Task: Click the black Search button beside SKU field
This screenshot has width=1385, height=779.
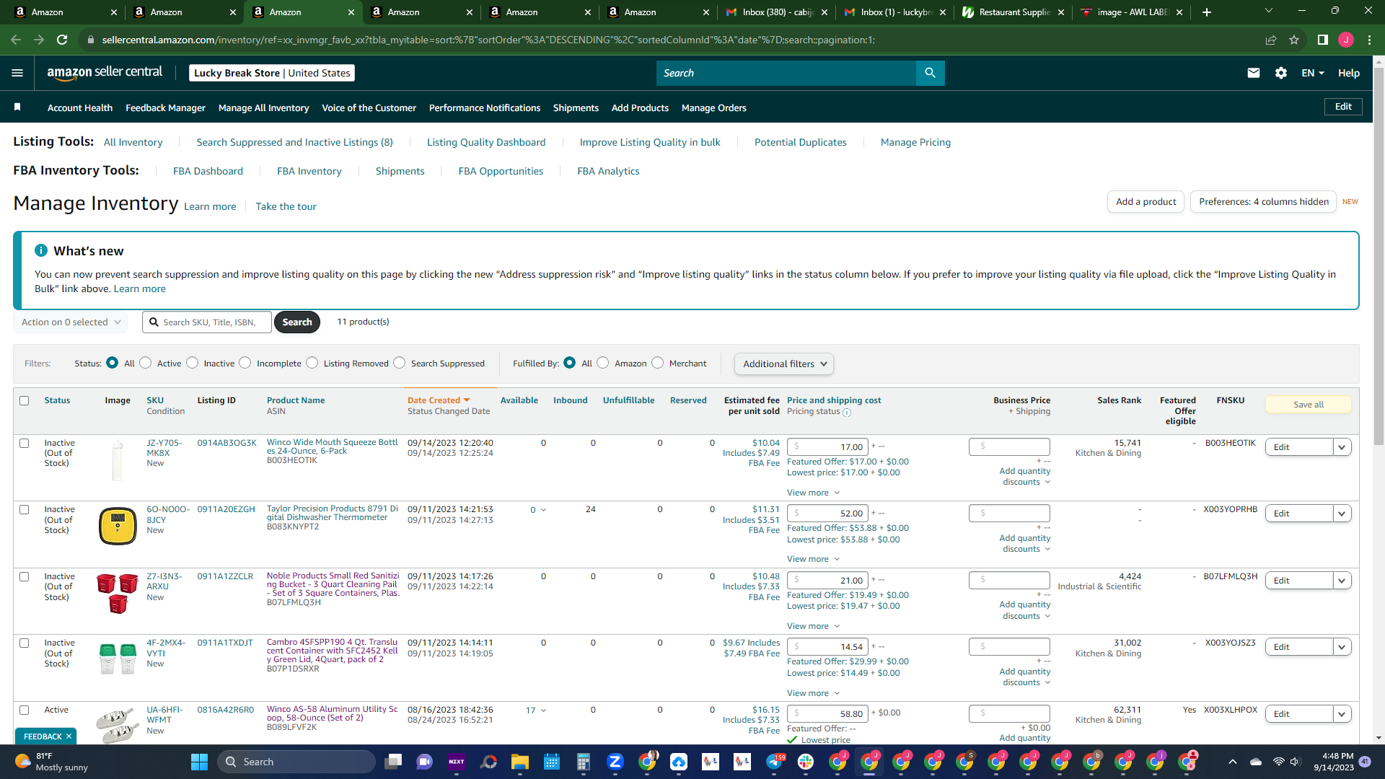Action: pyautogui.click(x=297, y=322)
